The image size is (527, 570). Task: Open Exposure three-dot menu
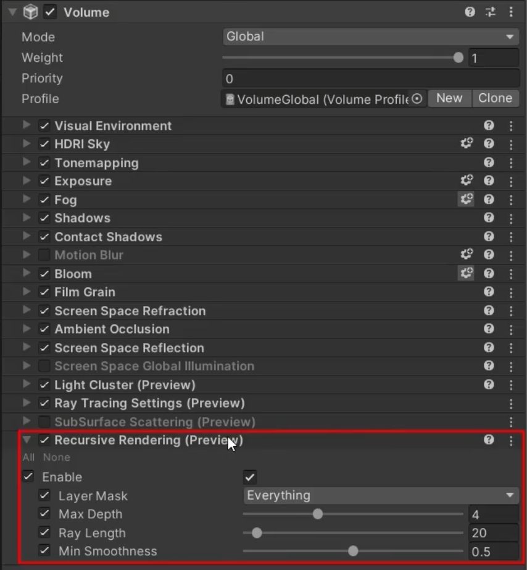pos(511,181)
